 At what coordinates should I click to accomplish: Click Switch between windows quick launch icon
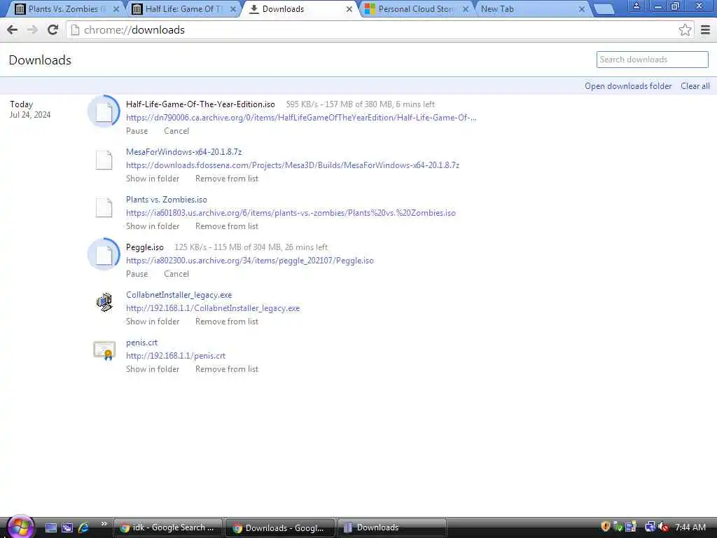click(67, 527)
